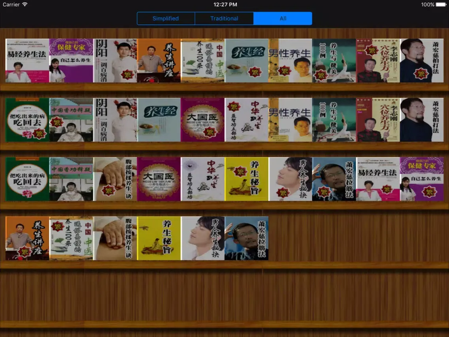This screenshot has height=337, width=449.
Task: Open 中华养生 book without the 繁 badge
Action: 203,179
